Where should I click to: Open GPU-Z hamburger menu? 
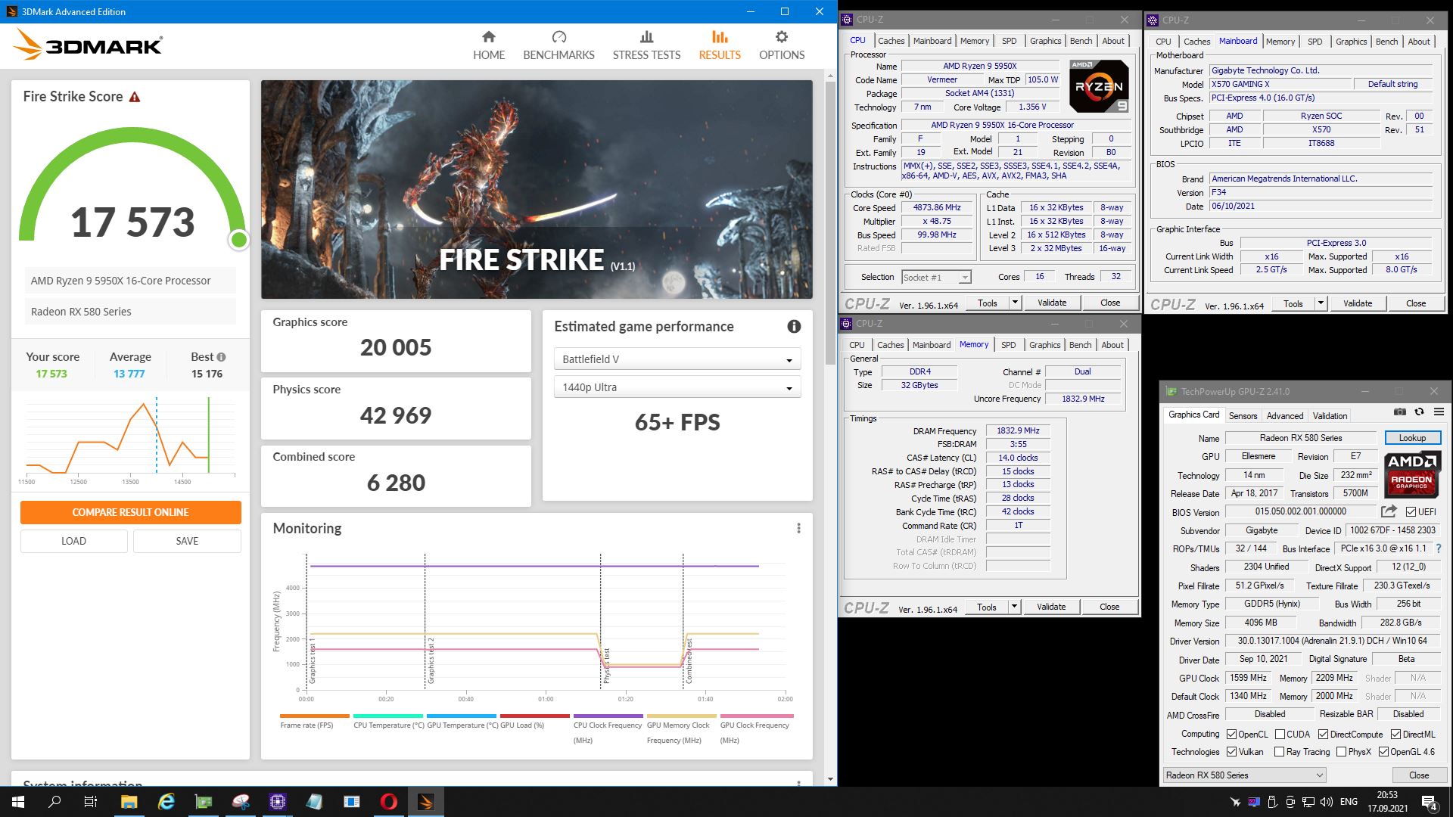(1439, 412)
